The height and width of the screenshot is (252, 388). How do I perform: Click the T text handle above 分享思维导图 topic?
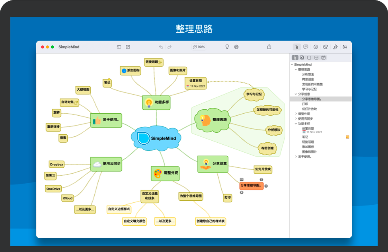click(x=261, y=180)
